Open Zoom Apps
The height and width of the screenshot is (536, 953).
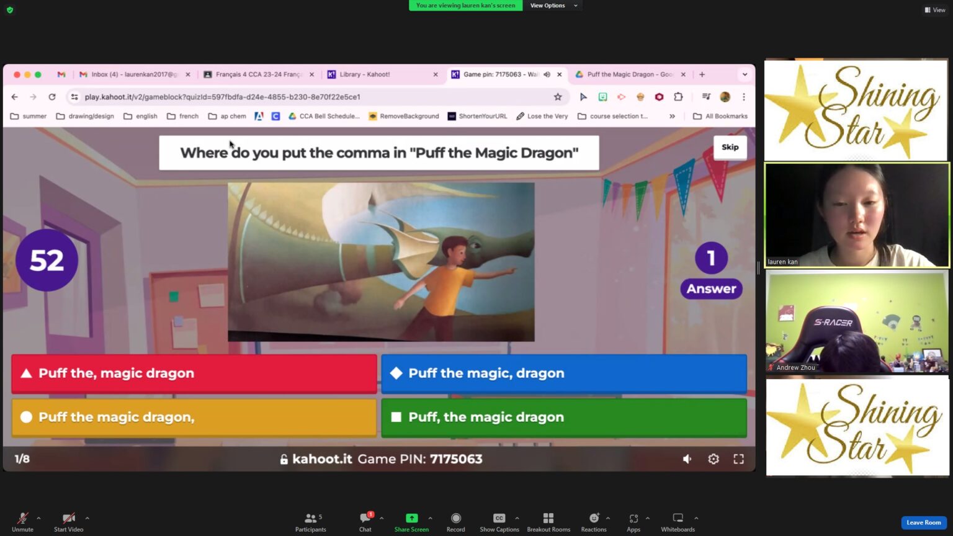pos(633,522)
